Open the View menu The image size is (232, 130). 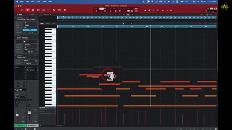click(44, 1)
